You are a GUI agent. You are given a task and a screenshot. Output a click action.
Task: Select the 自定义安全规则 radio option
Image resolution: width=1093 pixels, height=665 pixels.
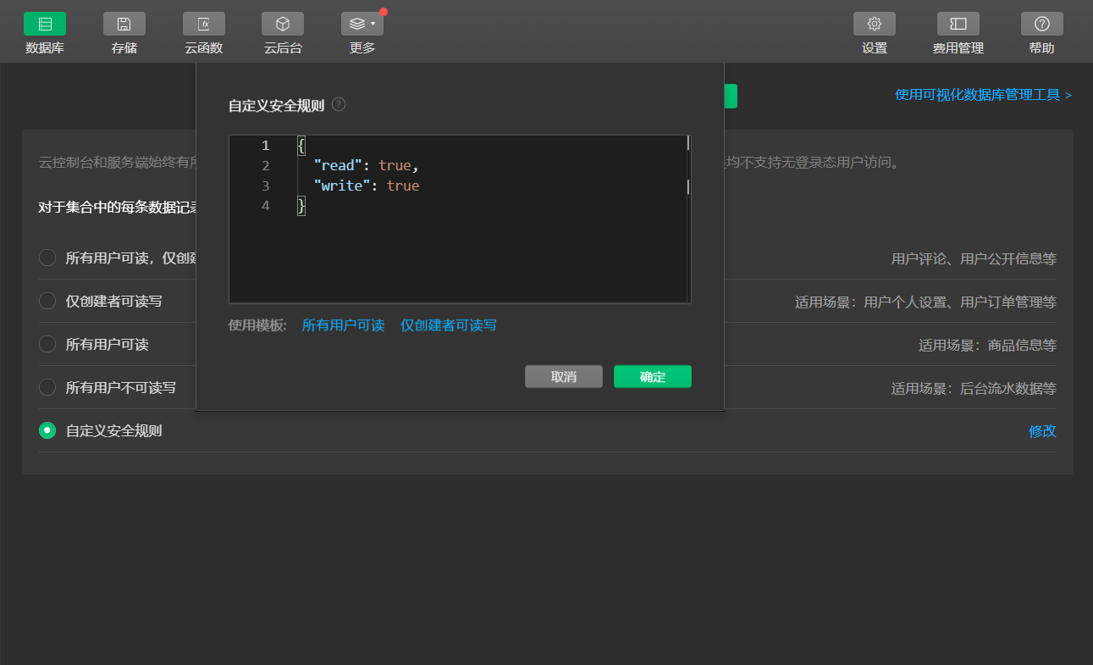click(x=47, y=430)
